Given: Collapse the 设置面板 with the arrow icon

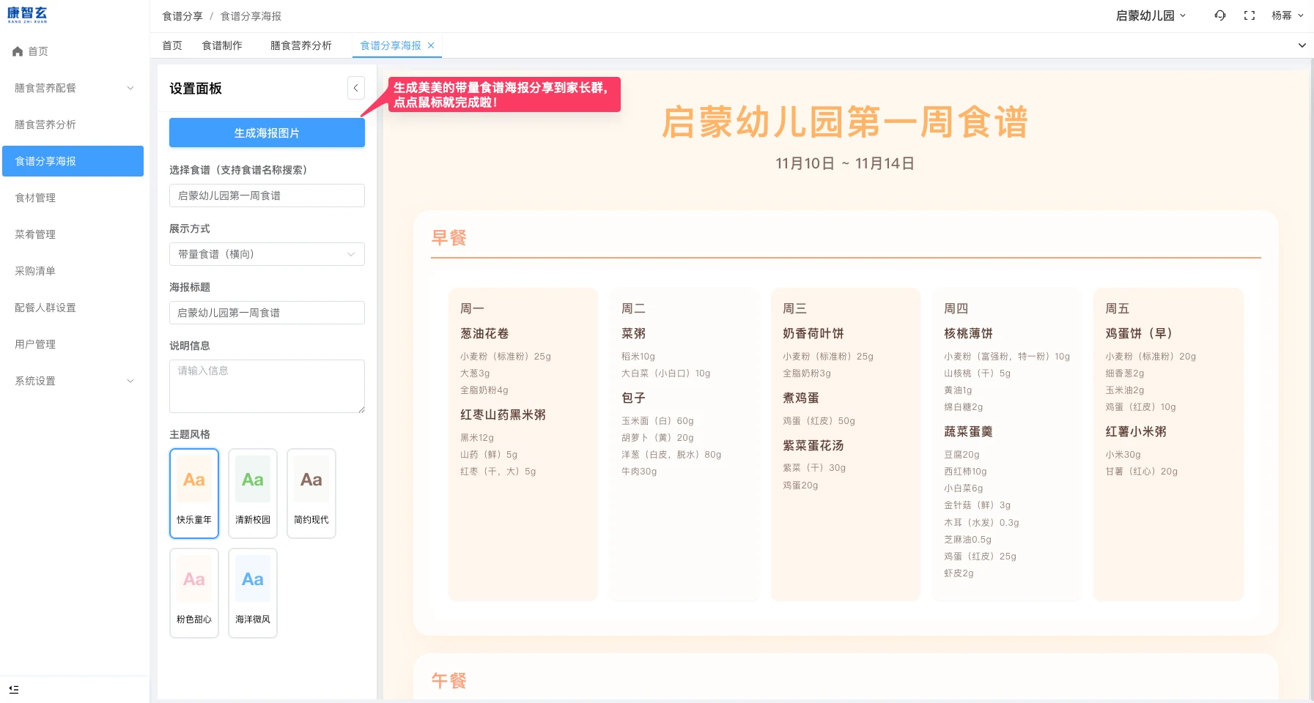Looking at the screenshot, I should (x=355, y=88).
